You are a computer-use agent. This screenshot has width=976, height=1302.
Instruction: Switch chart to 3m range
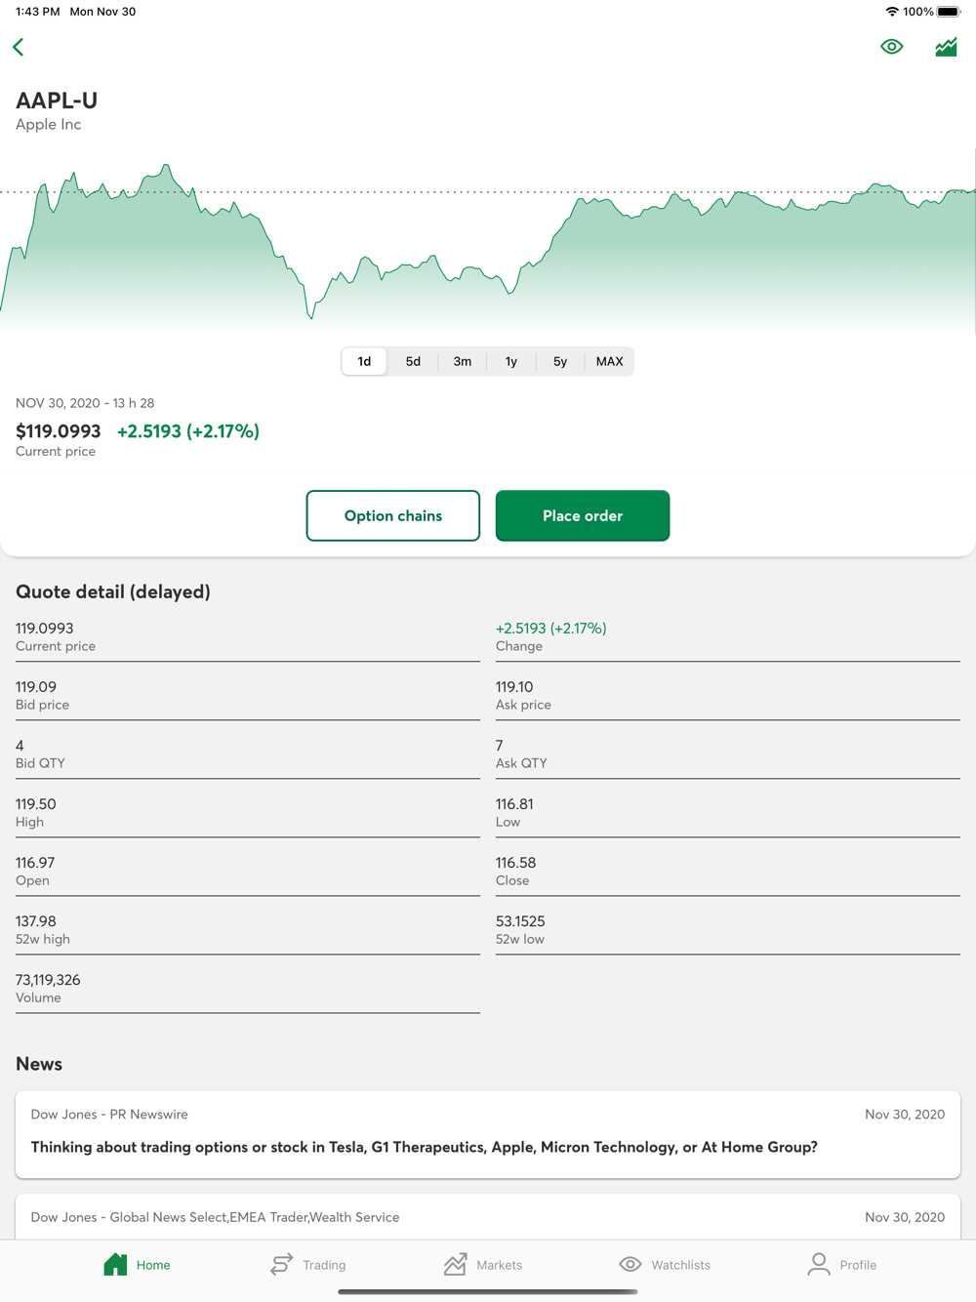[463, 361]
